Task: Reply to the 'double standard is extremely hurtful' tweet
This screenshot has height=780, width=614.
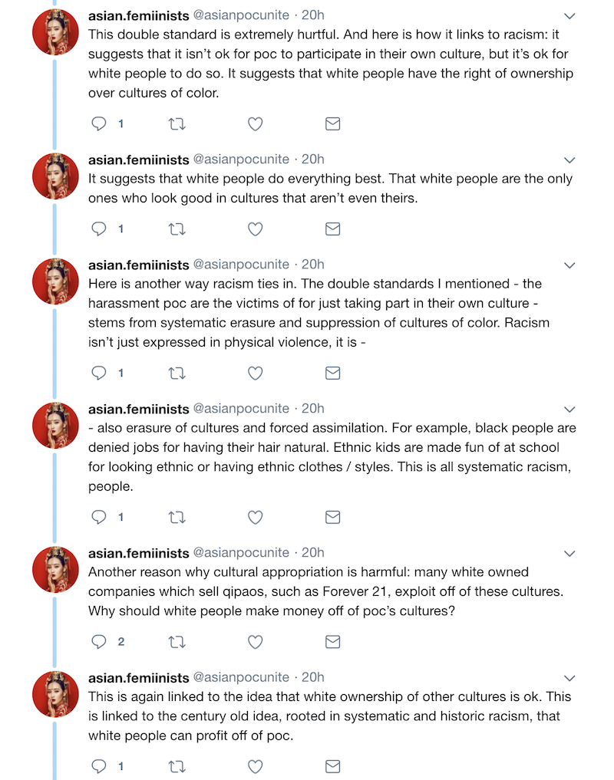Action: (x=99, y=123)
